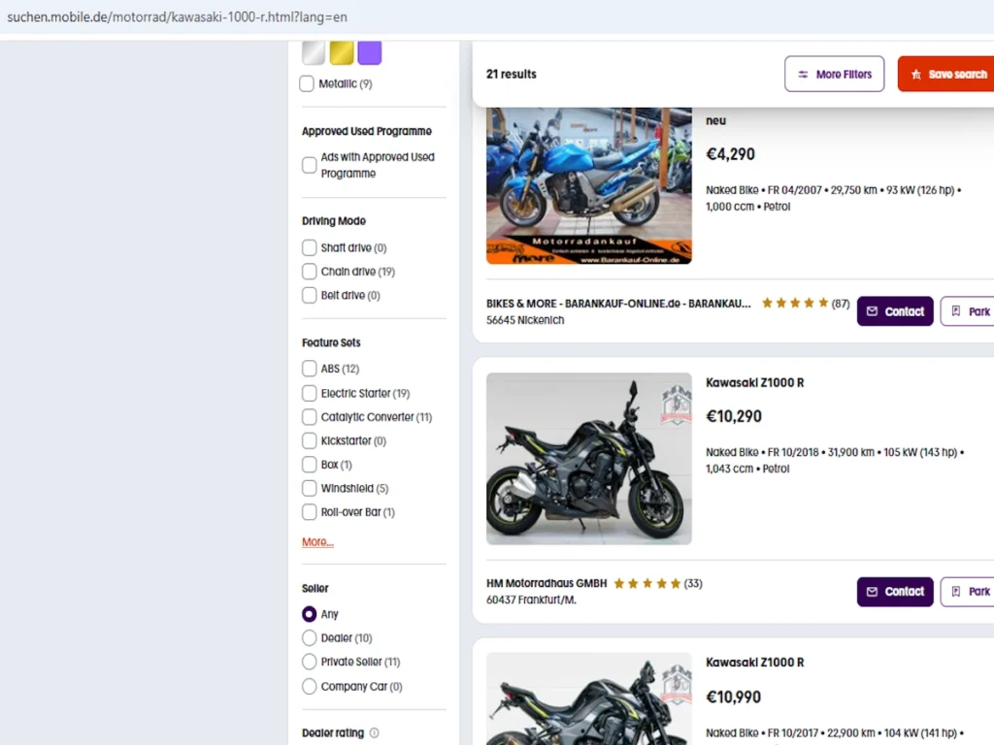Screen dimensions: 994x745
Task: Tick the Metallic checkbox
Action: pos(307,83)
